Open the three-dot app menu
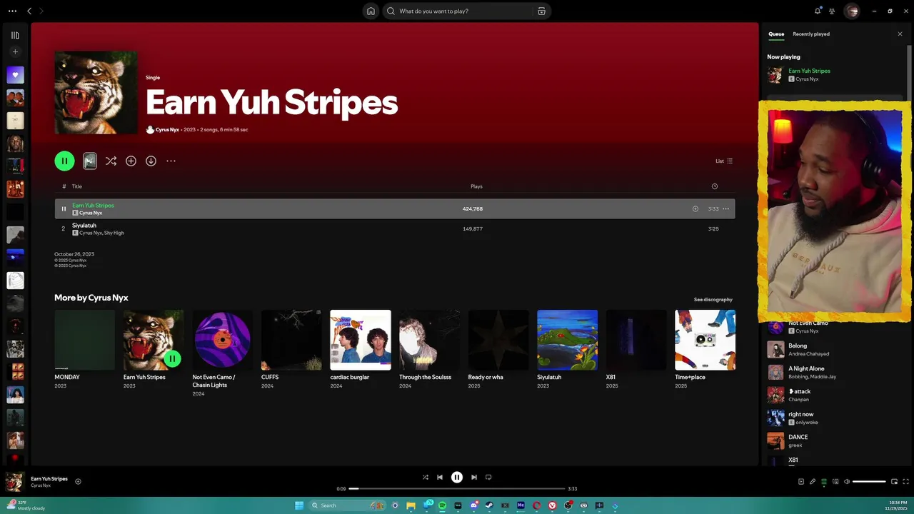Image resolution: width=914 pixels, height=514 pixels. pyautogui.click(x=12, y=11)
